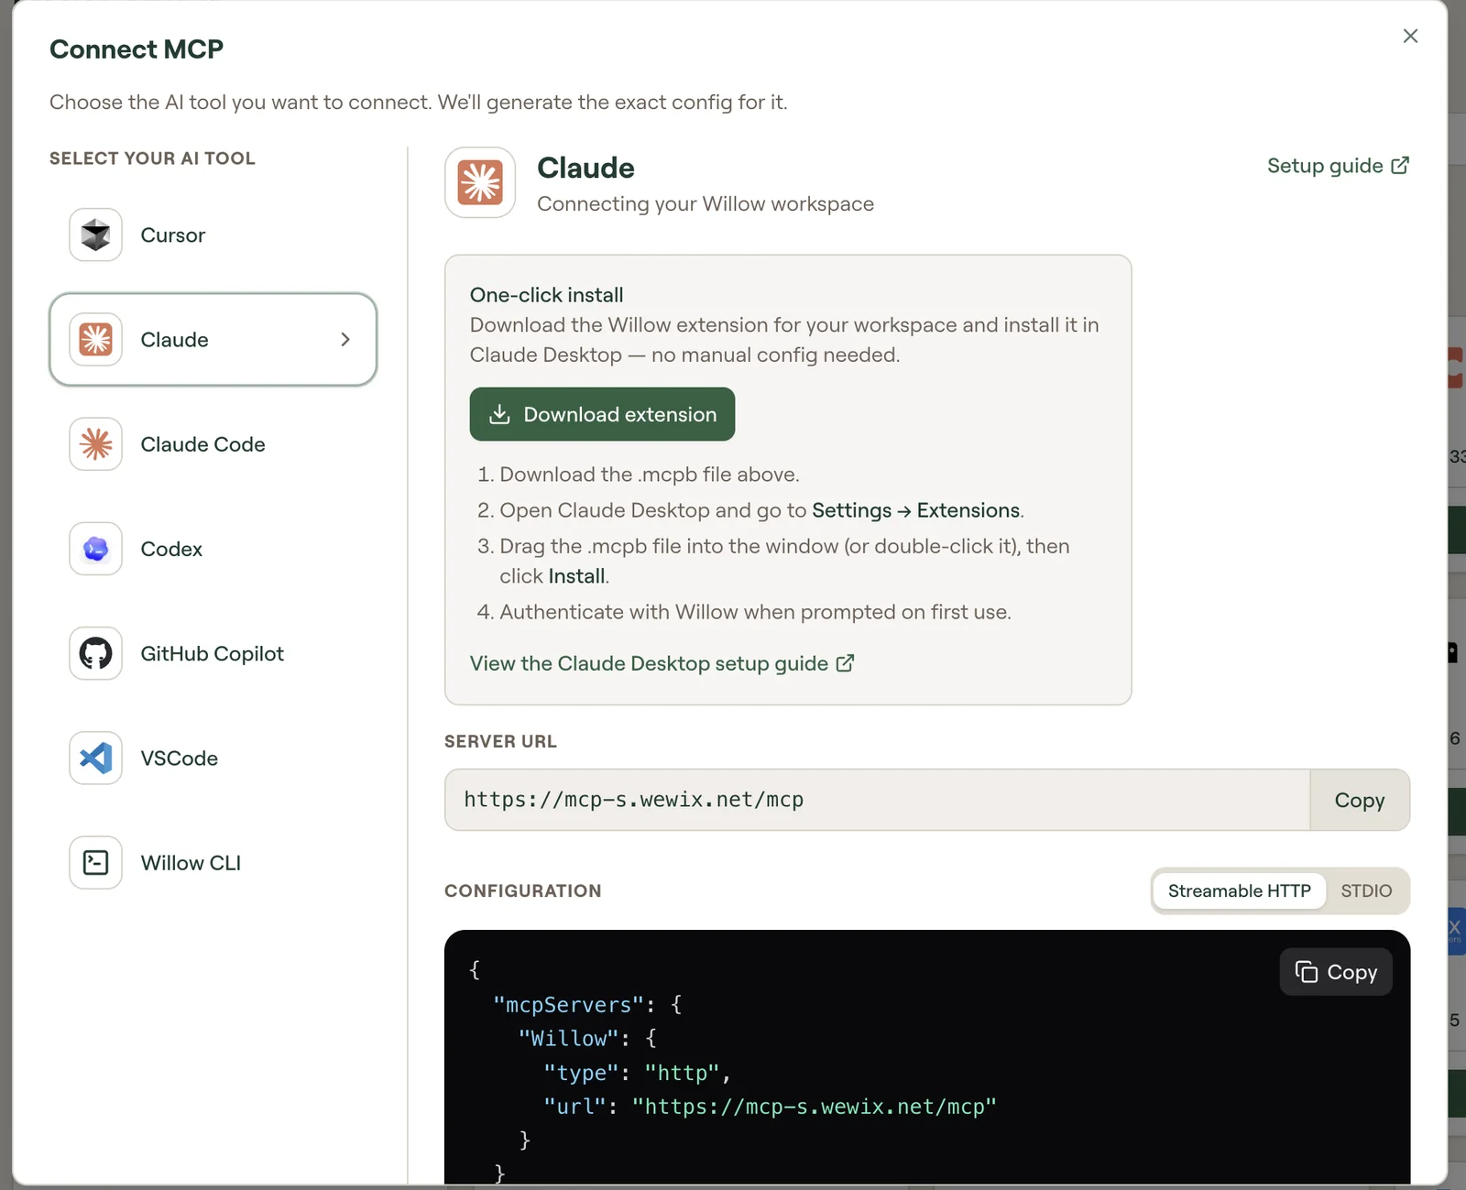Select Willow CLI in tool list
This screenshot has width=1466, height=1190.
point(213,862)
